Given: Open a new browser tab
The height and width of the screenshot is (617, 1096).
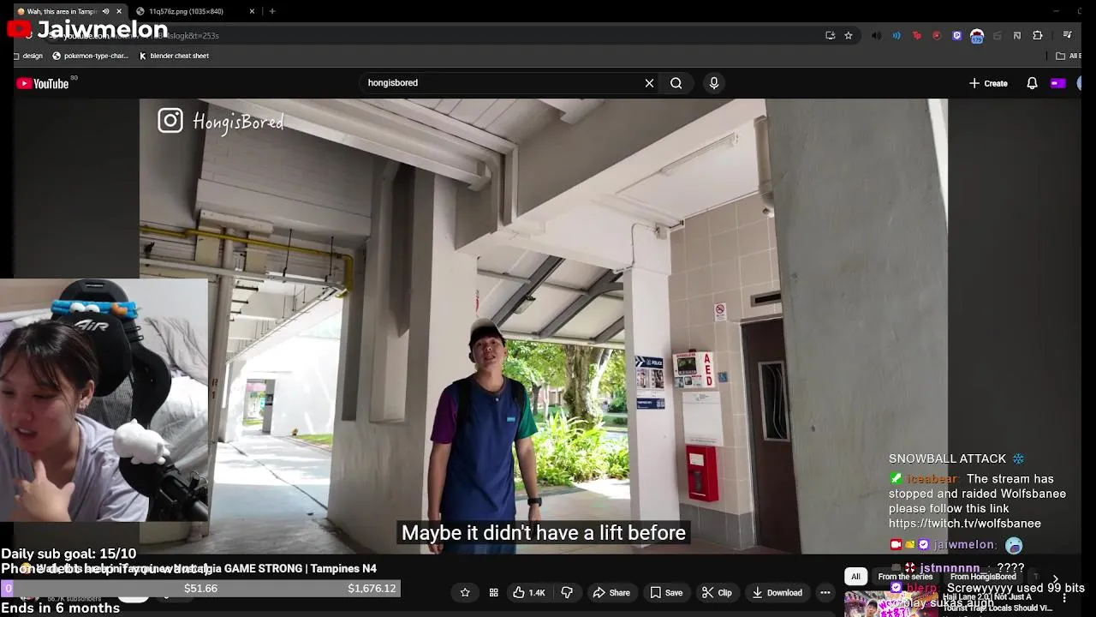Looking at the screenshot, I should click(272, 11).
